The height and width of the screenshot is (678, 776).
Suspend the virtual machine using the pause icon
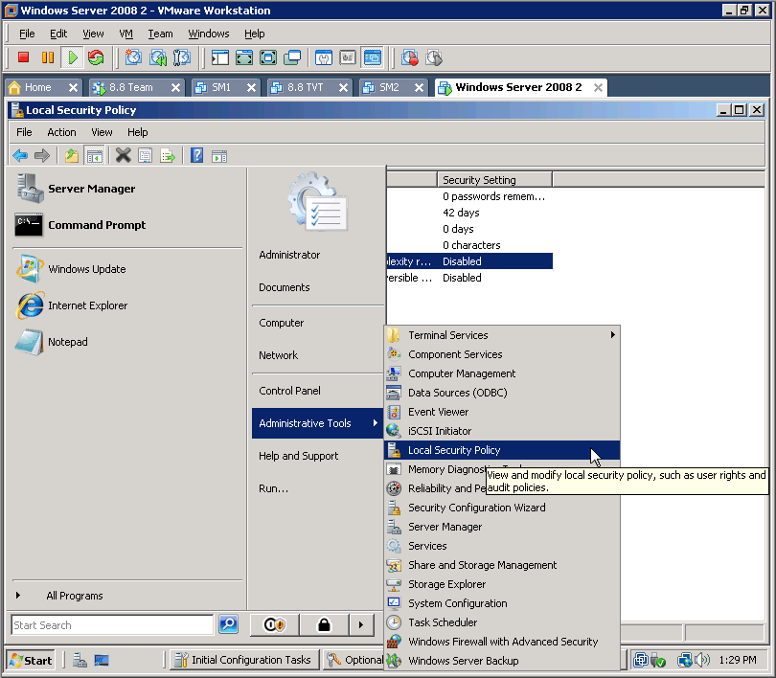coord(46,57)
